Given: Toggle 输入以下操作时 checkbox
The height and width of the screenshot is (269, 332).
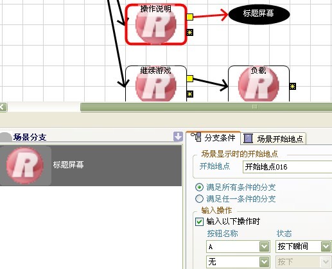Looking at the screenshot, I should [x=199, y=221].
